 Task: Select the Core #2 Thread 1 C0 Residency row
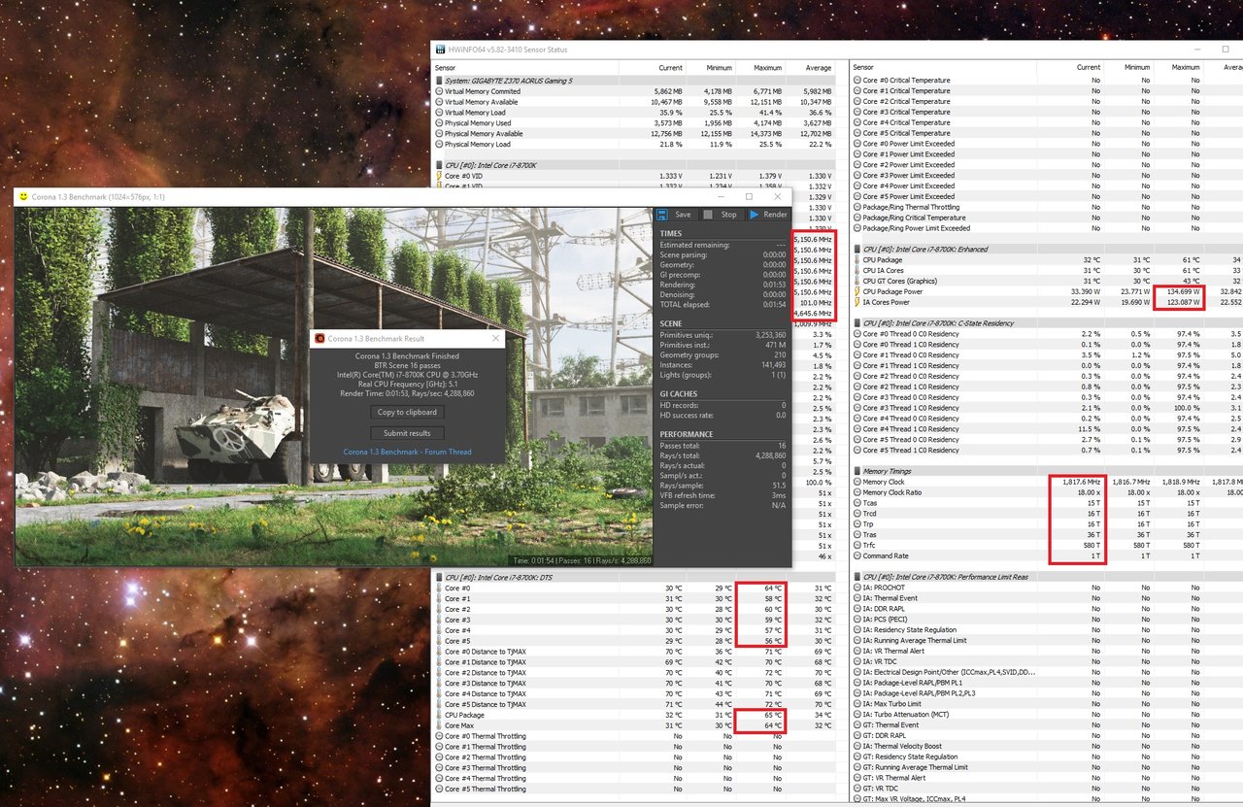(x=1046, y=387)
